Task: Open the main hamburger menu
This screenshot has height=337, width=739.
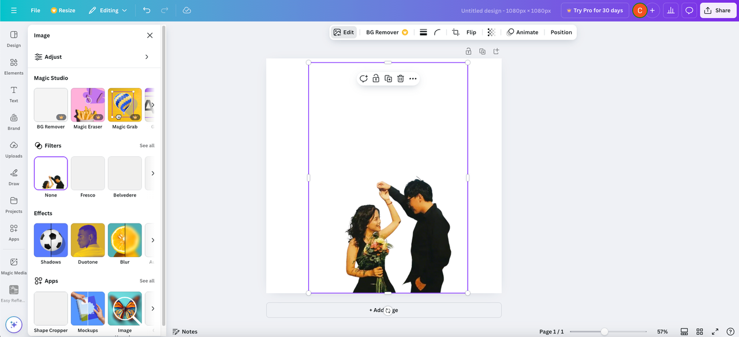Action: (14, 10)
